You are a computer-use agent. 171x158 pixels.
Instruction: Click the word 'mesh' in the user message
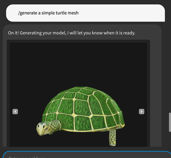[73, 13]
